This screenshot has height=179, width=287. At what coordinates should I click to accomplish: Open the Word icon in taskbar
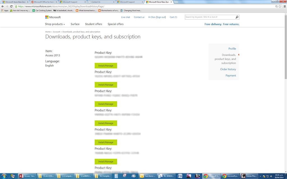coord(180,176)
